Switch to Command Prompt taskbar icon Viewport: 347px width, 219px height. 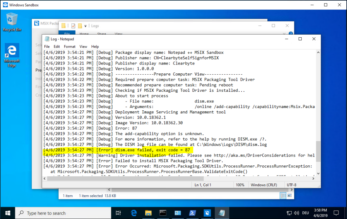(x=163, y=213)
